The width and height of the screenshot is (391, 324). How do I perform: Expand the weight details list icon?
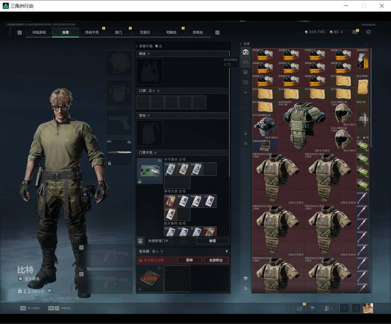(49, 291)
